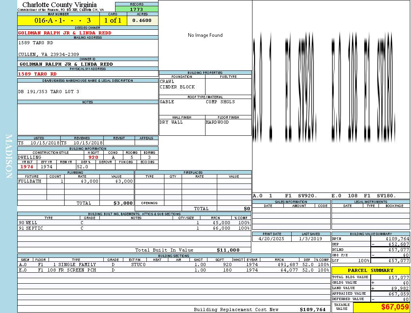Screen dimensions: 411x313
Task: Click wall finish DRY WALL
Action: pos(171,122)
